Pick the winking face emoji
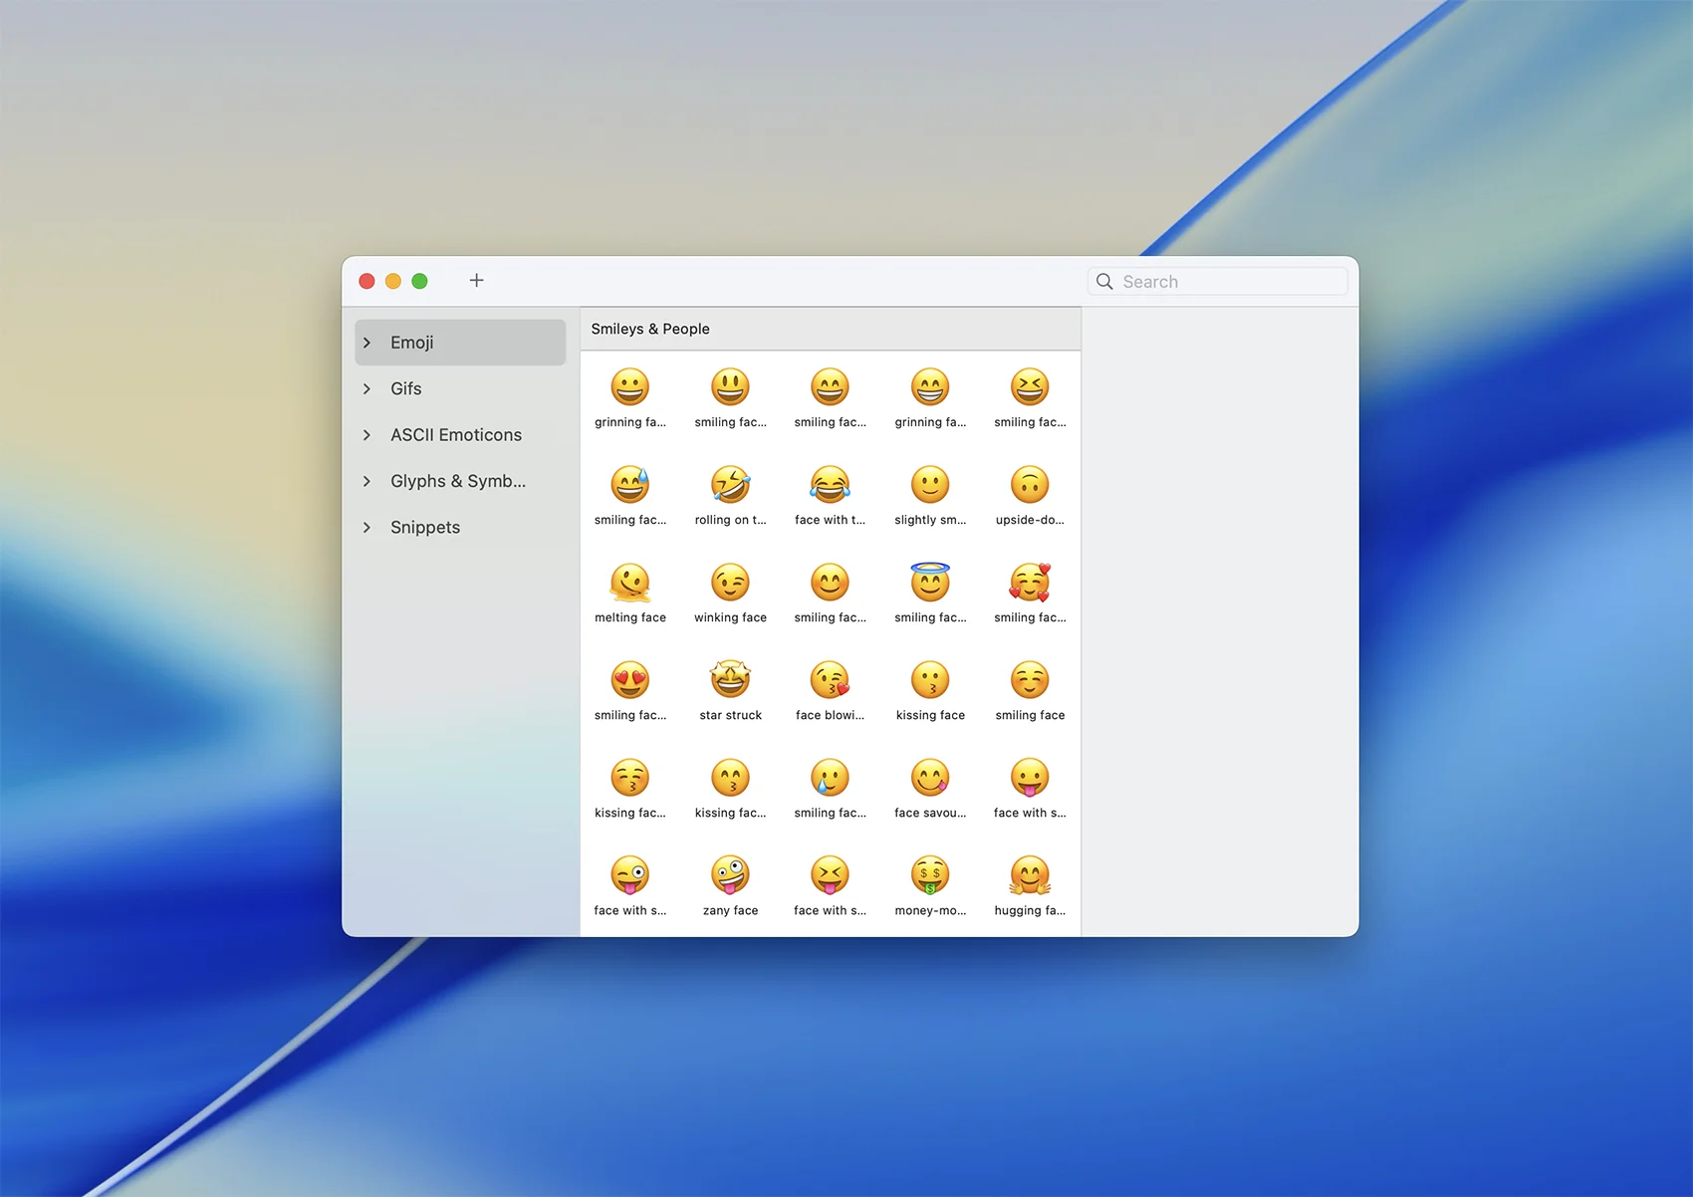This screenshot has height=1197, width=1693. click(730, 584)
